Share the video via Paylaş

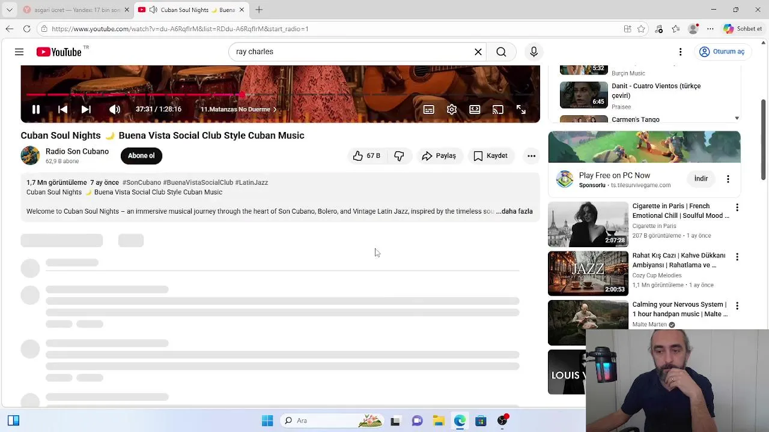click(x=439, y=155)
